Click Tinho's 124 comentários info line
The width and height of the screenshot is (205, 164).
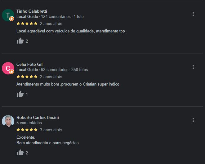(x=50, y=17)
